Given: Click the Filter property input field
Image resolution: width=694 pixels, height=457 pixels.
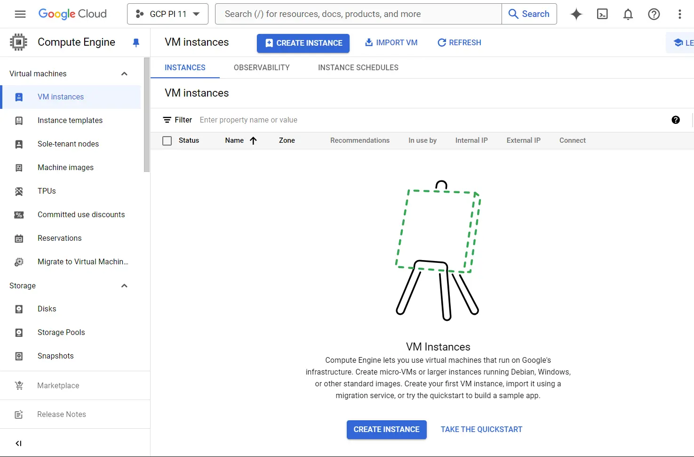Looking at the screenshot, I should coord(329,120).
